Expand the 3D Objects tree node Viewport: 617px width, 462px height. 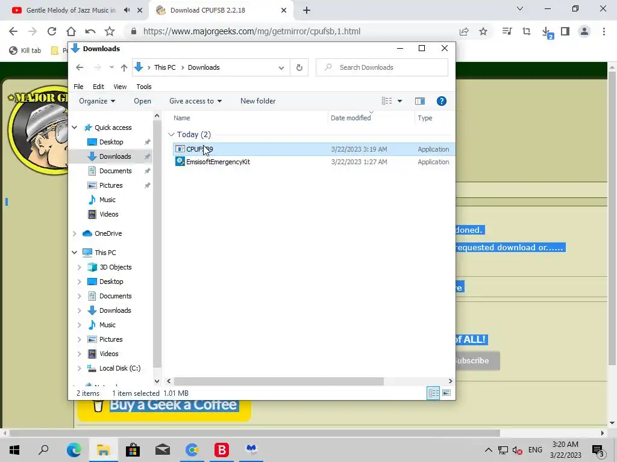pyautogui.click(x=79, y=267)
